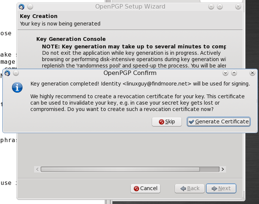Go Back in the Setup Wizard
This screenshot has width=259, height=204.
tap(190, 189)
